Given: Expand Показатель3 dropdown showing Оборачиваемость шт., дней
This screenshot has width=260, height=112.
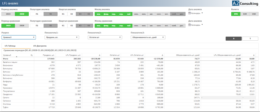Looking at the screenshot, I should coord(148,37).
